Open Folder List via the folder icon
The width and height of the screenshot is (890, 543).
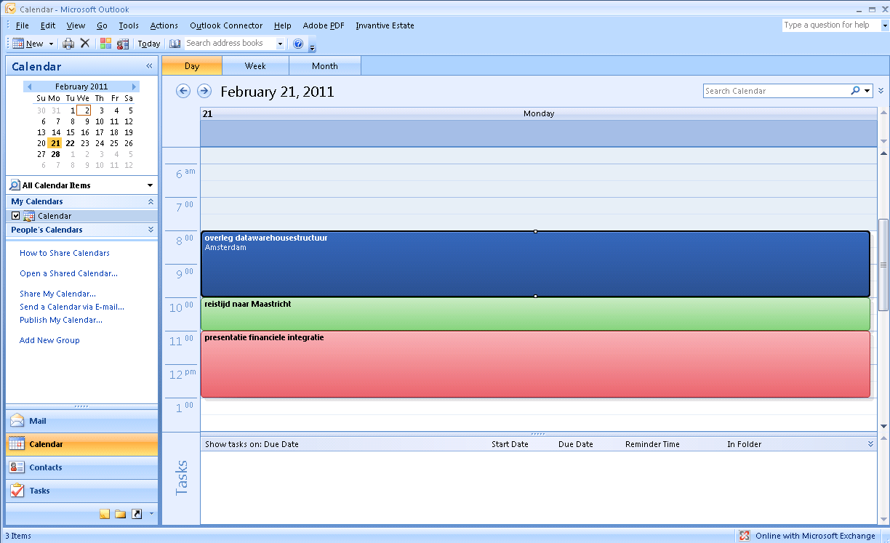pos(121,514)
